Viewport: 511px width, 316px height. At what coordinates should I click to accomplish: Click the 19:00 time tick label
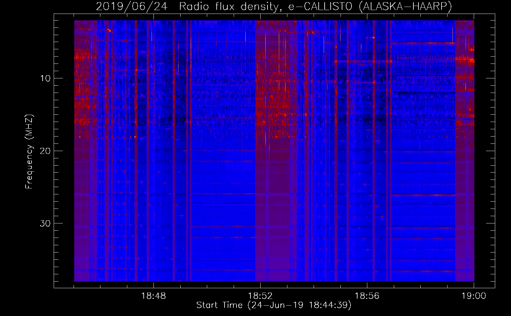click(x=474, y=296)
